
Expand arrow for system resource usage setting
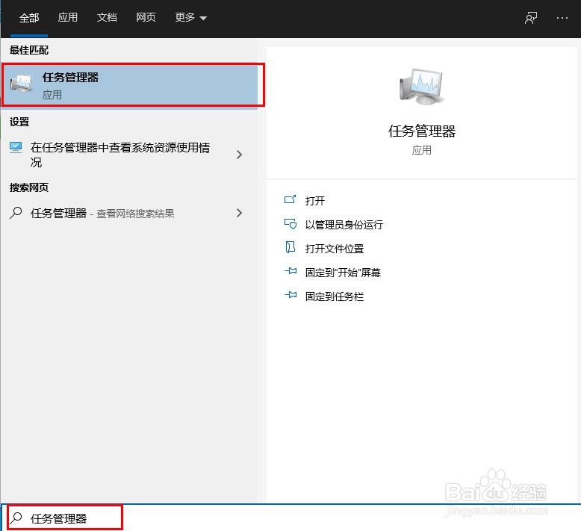(x=240, y=155)
